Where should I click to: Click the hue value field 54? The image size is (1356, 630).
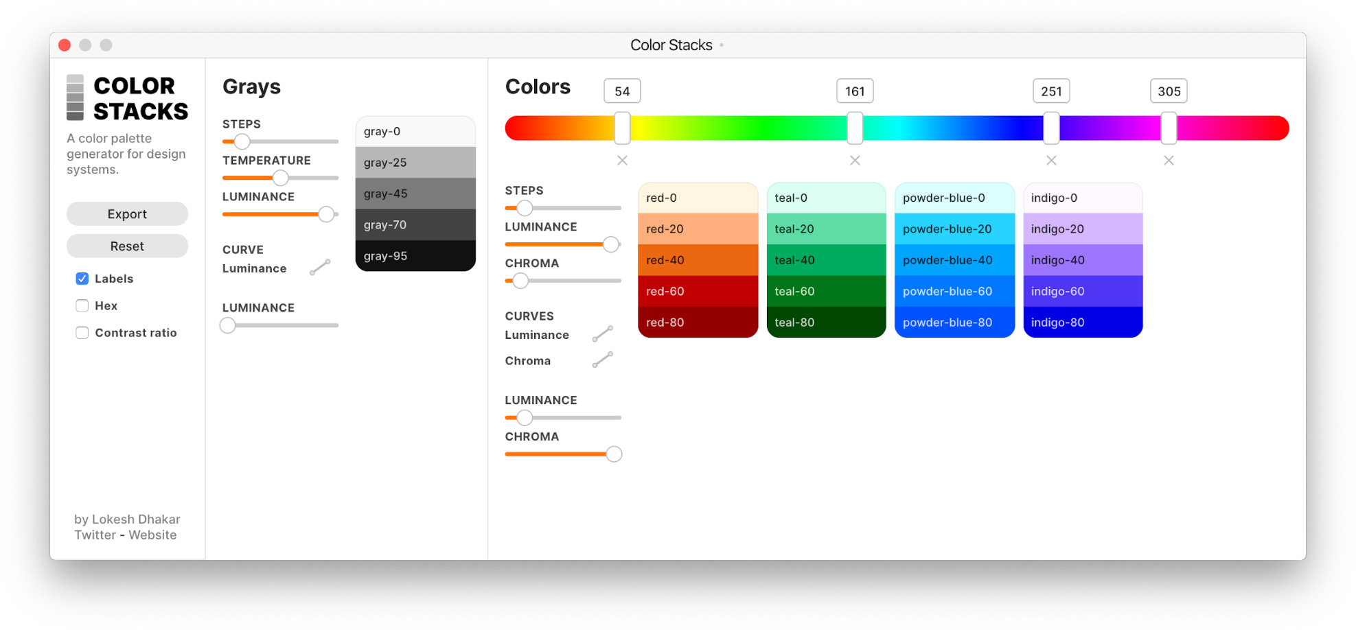(x=622, y=91)
